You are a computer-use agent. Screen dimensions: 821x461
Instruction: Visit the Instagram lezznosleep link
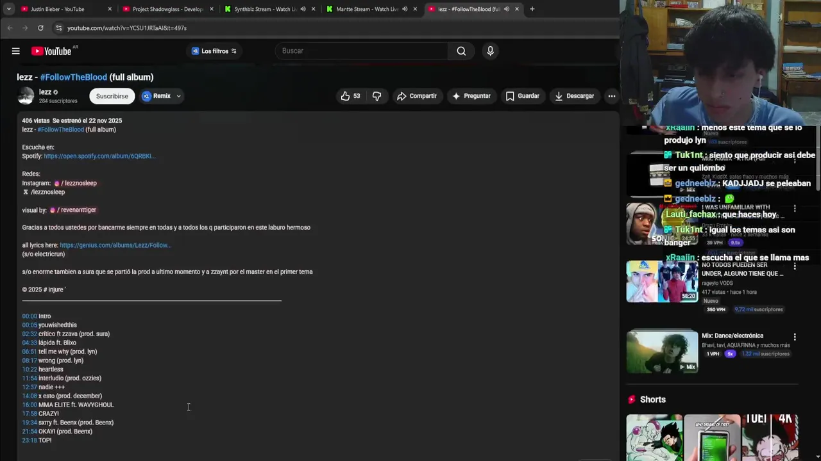tap(76, 183)
